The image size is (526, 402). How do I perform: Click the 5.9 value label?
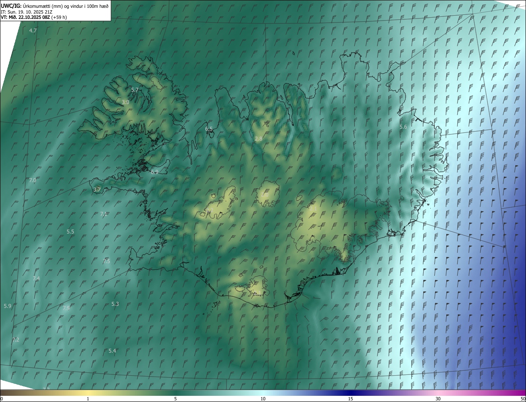click(x=7, y=306)
